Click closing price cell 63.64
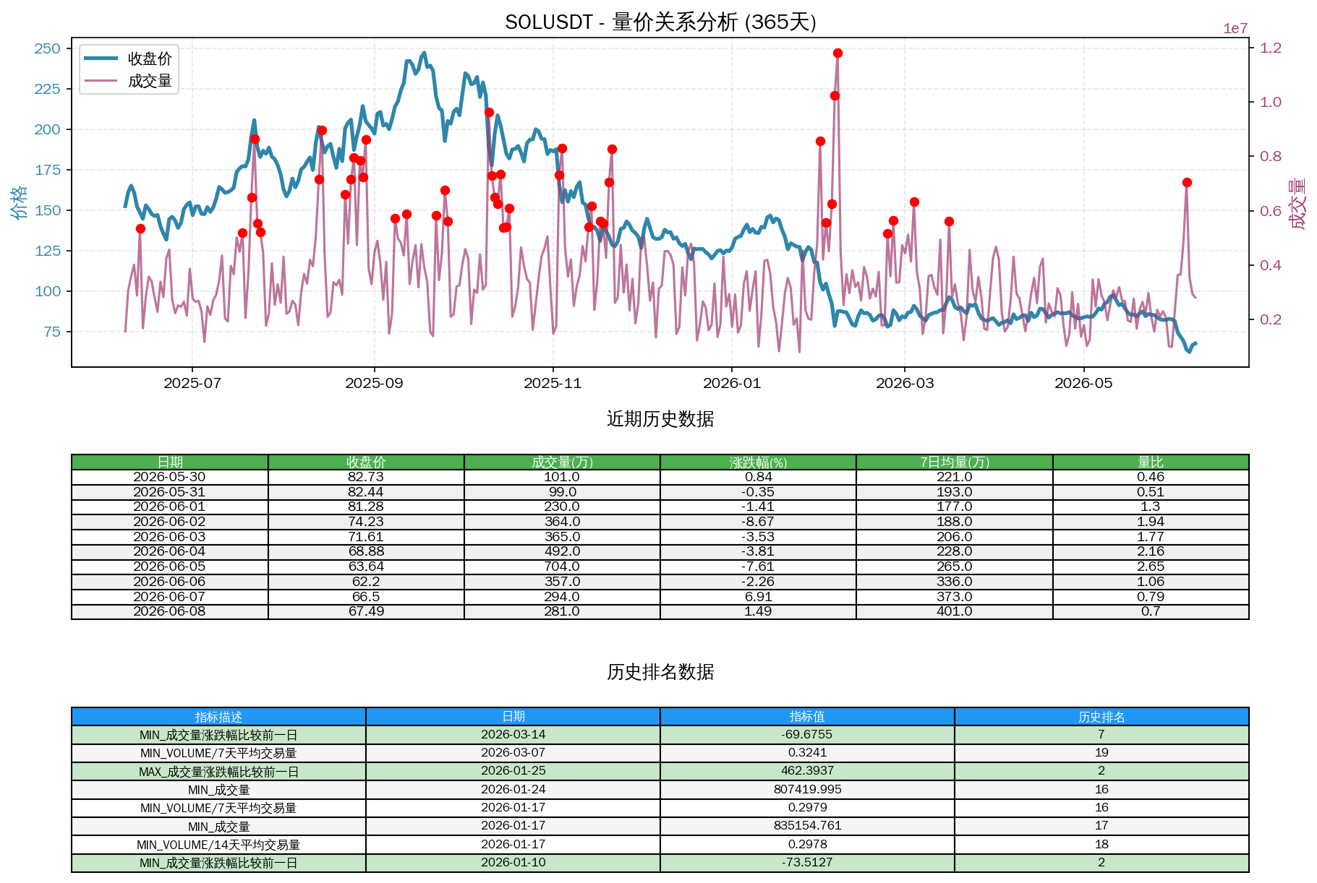 (x=366, y=567)
